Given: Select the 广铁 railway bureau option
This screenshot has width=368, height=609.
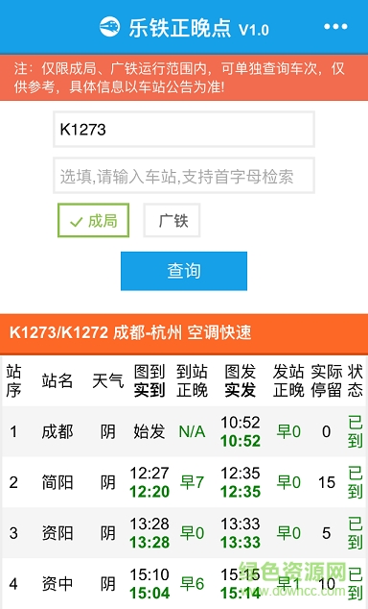Looking at the screenshot, I should coord(172,220).
